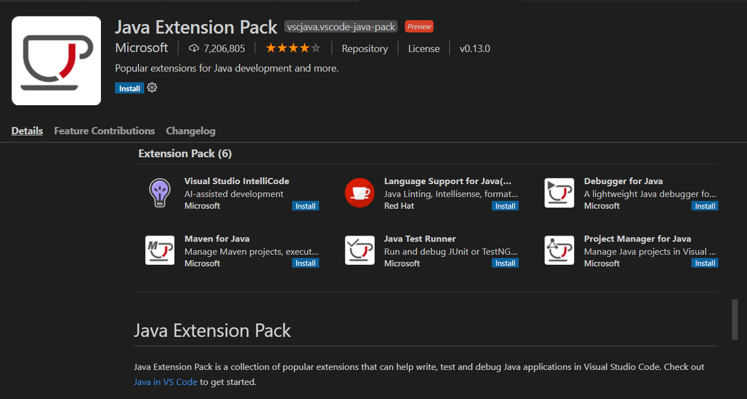Open the Repository link

pyautogui.click(x=365, y=49)
